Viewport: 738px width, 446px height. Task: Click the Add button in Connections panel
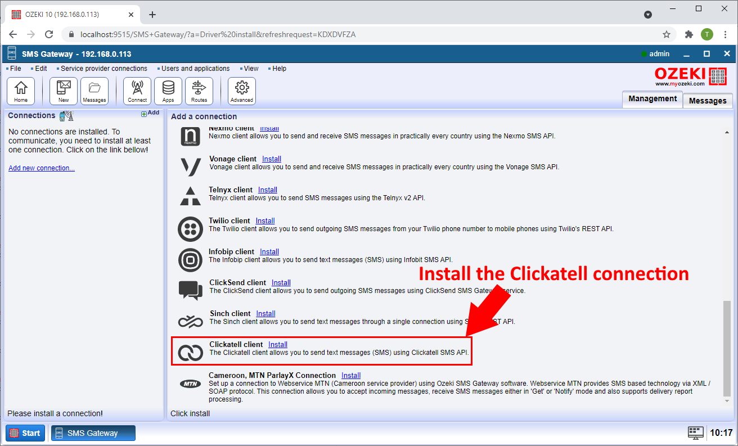[x=150, y=113]
